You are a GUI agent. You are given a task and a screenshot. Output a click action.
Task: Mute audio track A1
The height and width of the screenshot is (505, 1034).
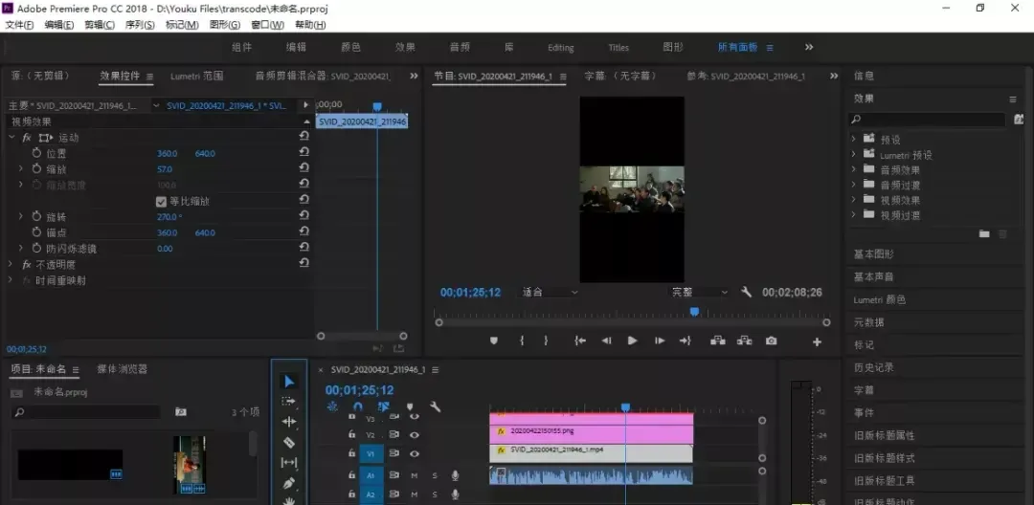pos(415,475)
